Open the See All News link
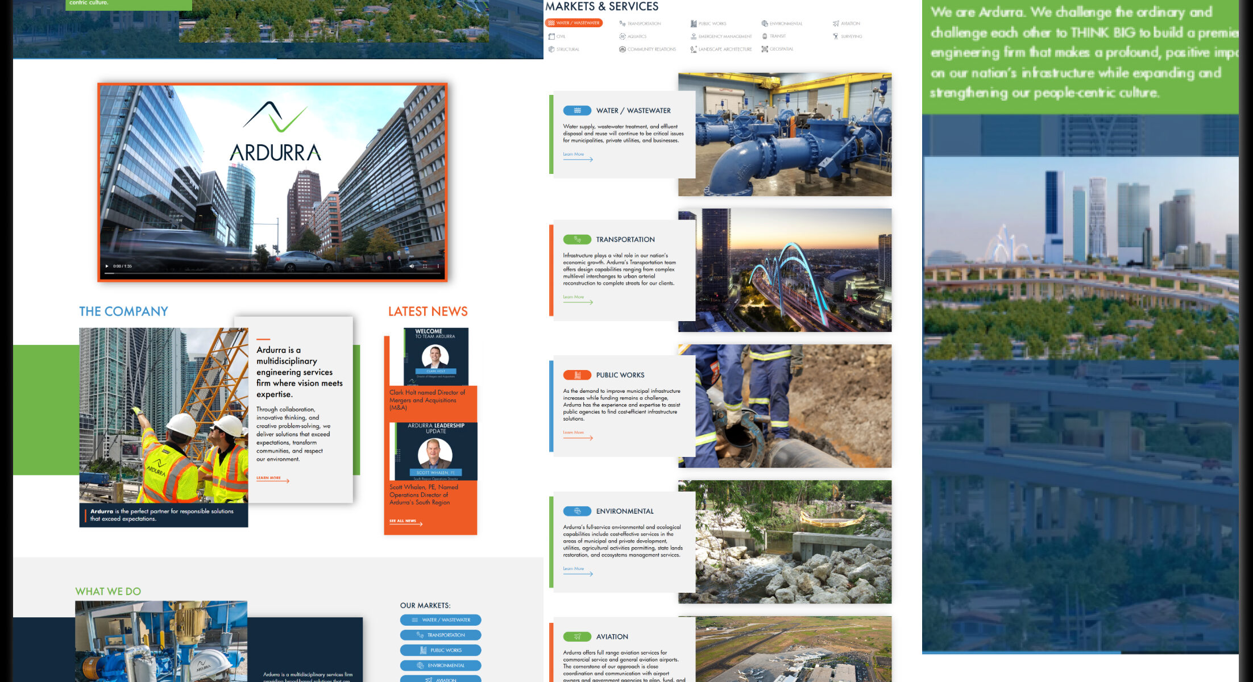Image resolution: width=1253 pixels, height=682 pixels. pyautogui.click(x=405, y=522)
